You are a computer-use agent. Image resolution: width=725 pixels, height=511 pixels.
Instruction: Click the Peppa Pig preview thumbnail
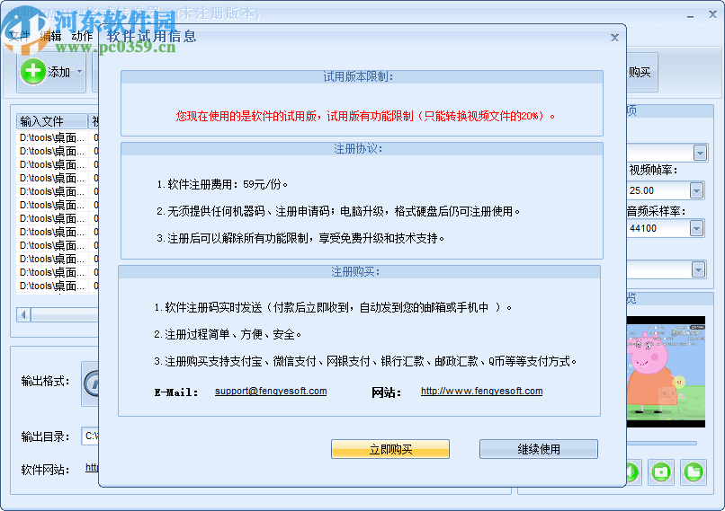666,372
